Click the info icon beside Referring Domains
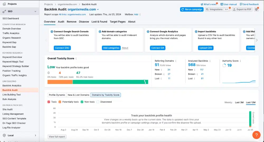The height and width of the screenshot is (142, 264). tap(176, 61)
